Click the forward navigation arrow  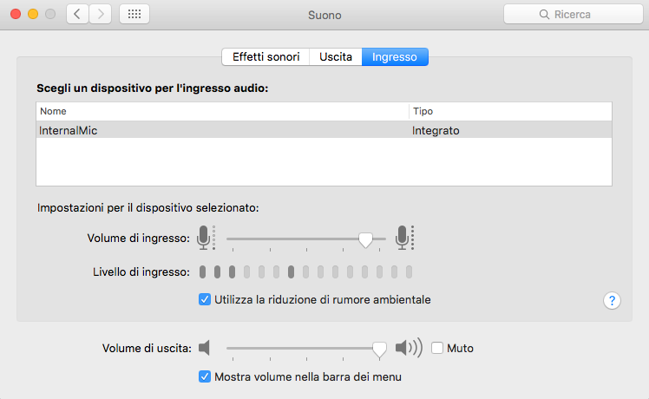click(x=101, y=15)
